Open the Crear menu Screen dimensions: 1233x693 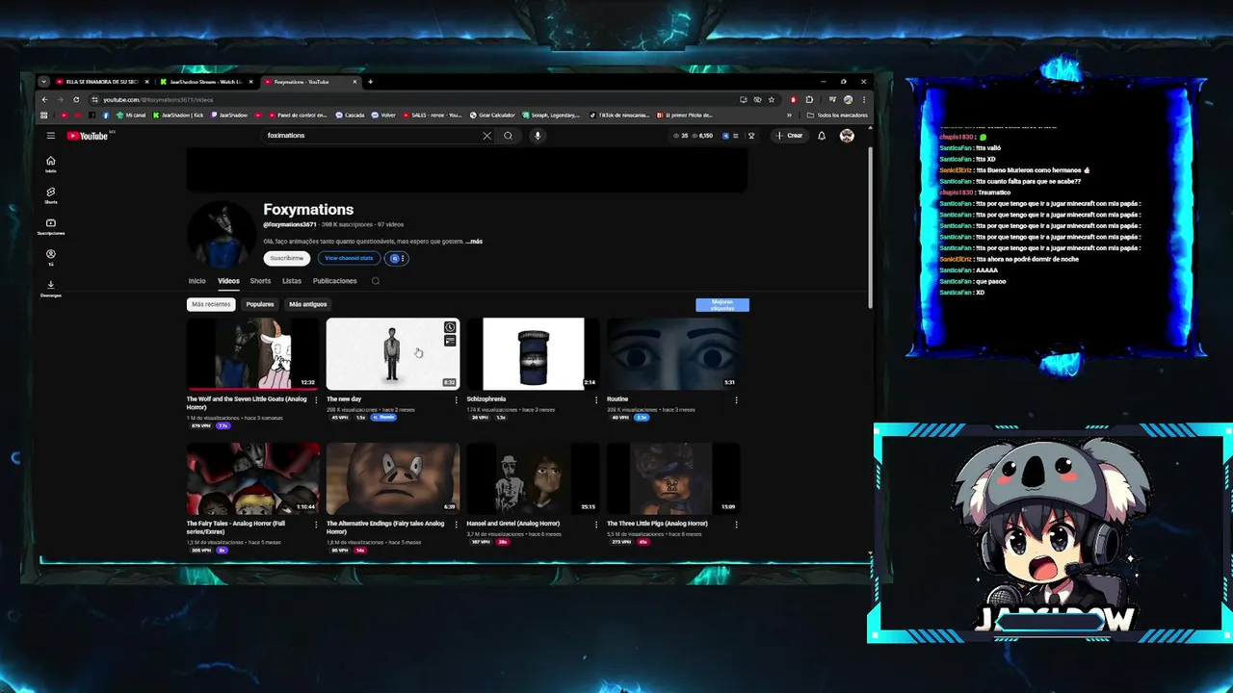789,136
